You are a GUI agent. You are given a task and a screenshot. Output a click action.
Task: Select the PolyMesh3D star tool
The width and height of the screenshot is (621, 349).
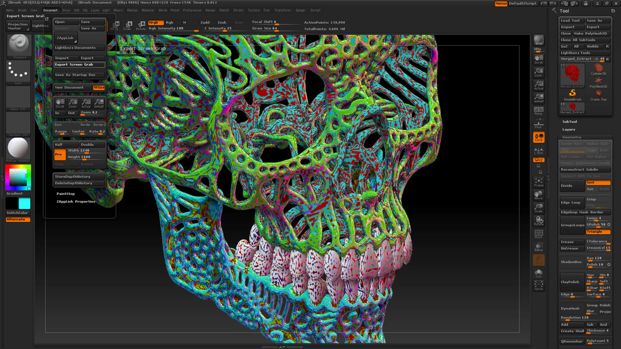(x=598, y=82)
